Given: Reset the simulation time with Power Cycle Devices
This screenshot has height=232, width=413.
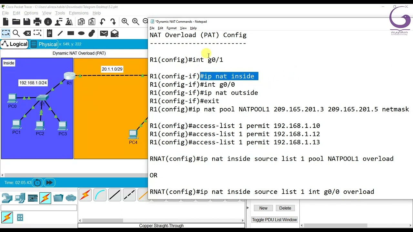Looking at the screenshot, I should (x=37, y=183).
